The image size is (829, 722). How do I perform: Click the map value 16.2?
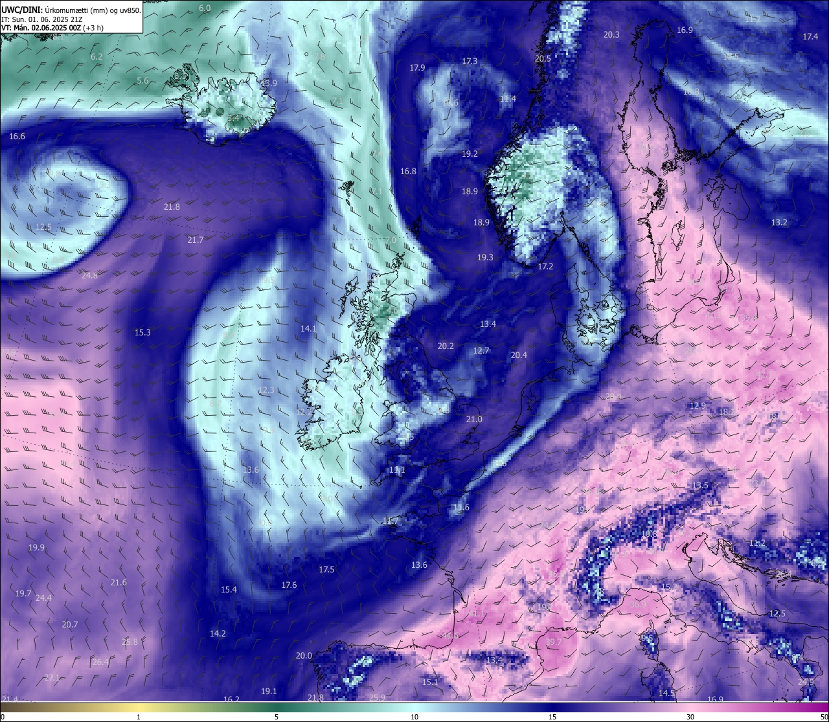231,699
